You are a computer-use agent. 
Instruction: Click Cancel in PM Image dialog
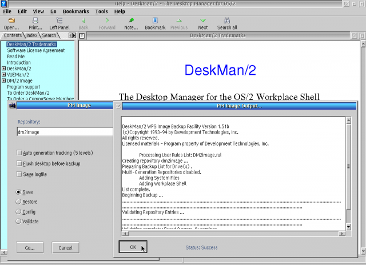(x=65, y=248)
